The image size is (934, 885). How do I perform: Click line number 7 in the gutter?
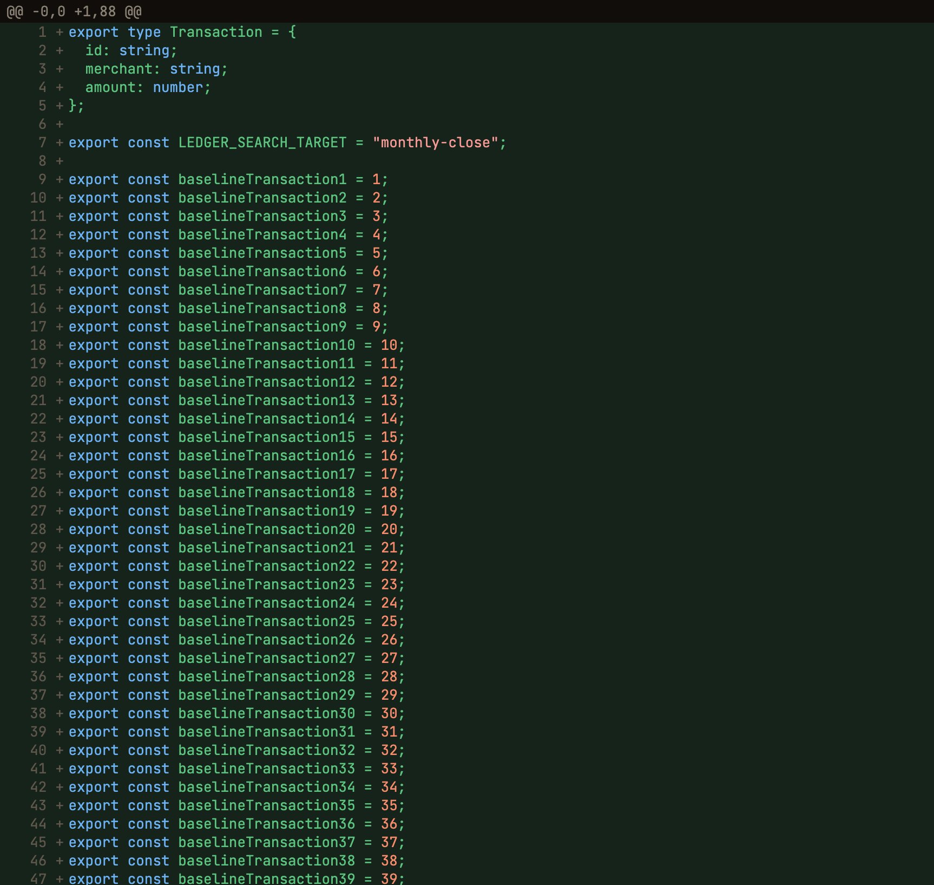tap(42, 142)
